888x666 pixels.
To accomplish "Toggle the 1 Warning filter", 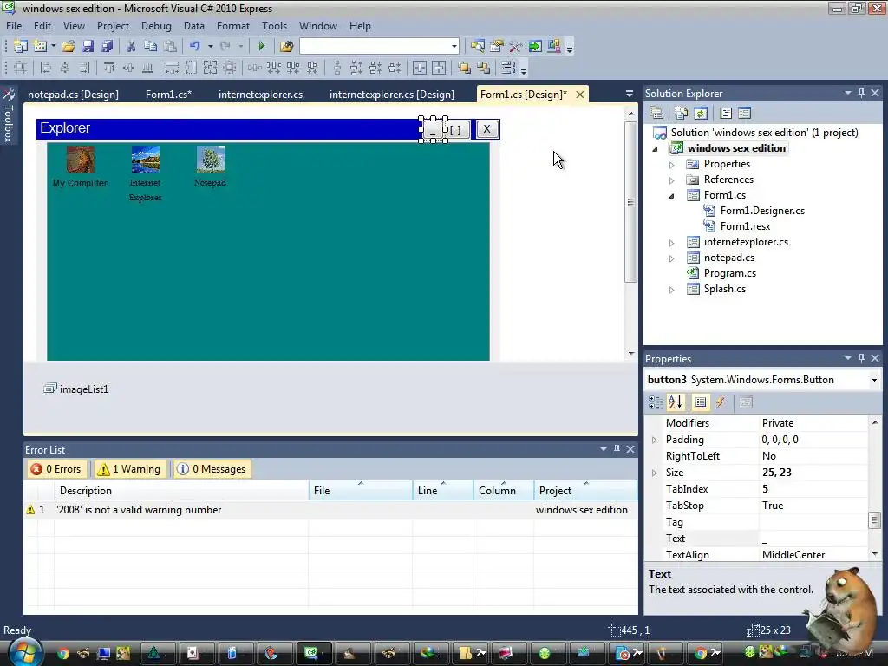I will pos(130,469).
